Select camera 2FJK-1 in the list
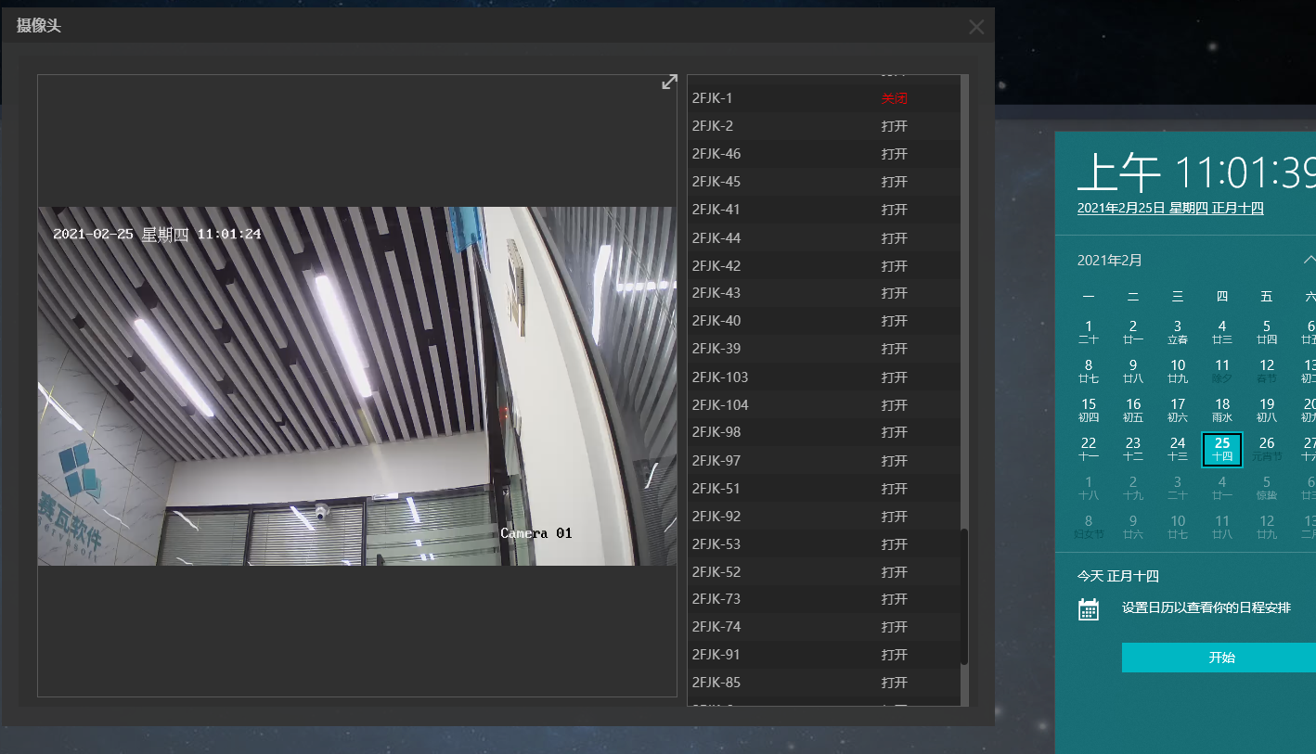Viewport: 1316px width, 754px height. tap(823, 98)
